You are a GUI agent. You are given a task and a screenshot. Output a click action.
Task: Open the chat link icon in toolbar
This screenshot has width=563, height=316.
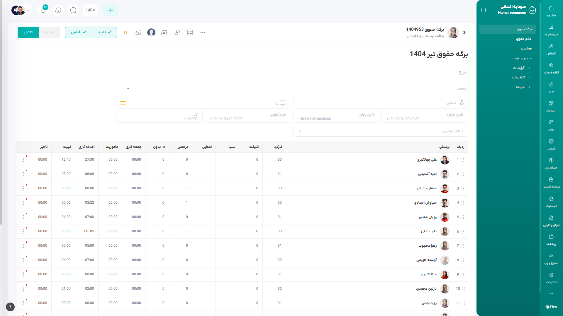(x=177, y=32)
